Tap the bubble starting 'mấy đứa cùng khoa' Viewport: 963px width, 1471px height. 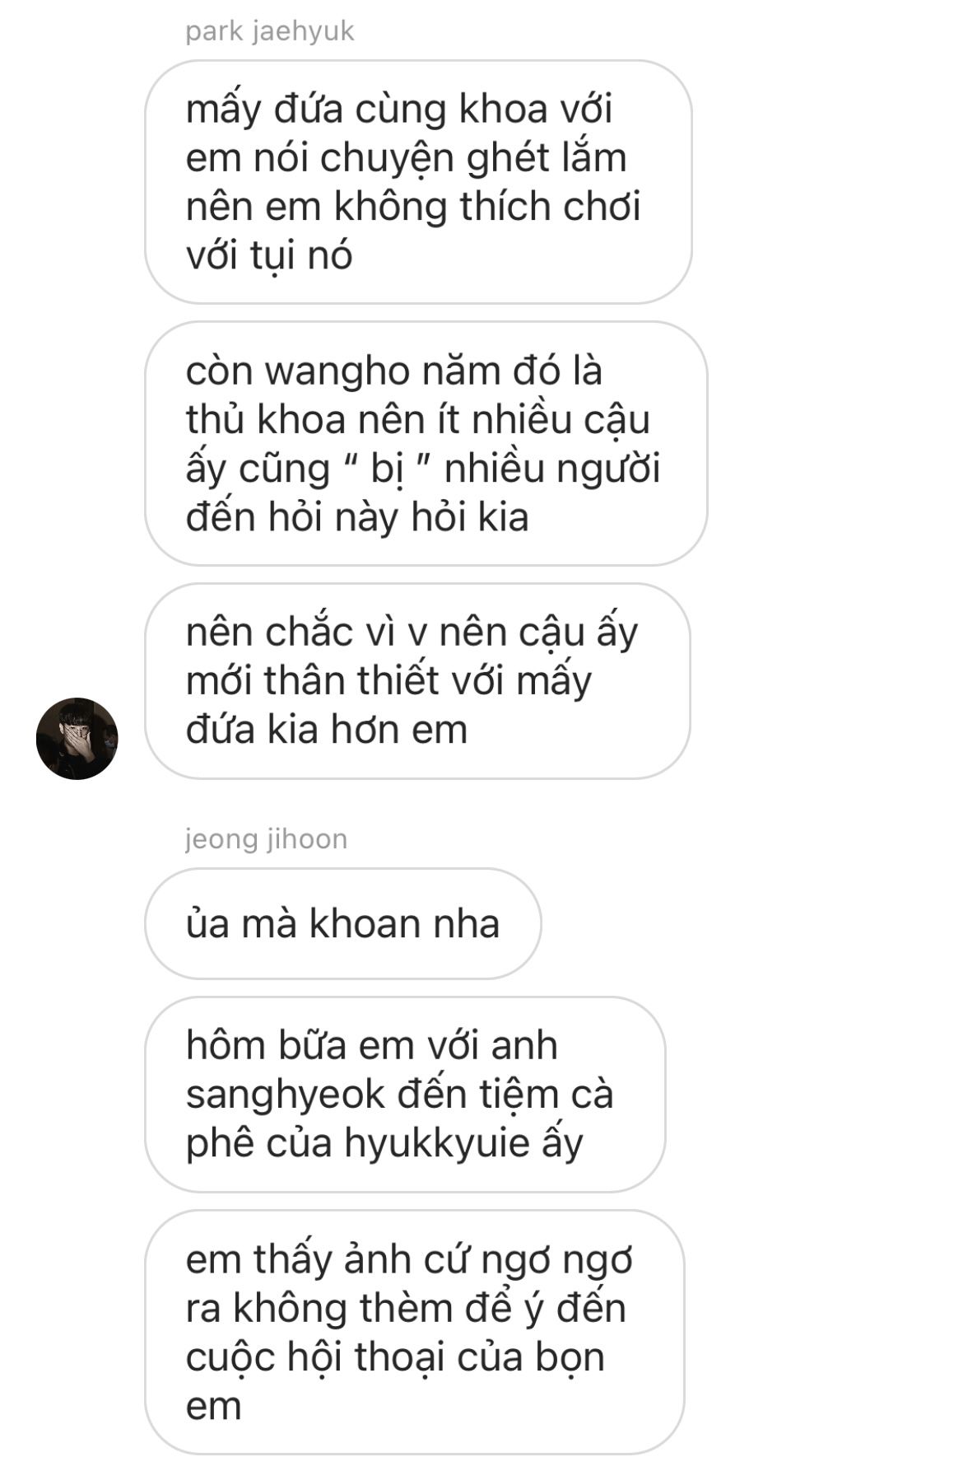point(418,182)
